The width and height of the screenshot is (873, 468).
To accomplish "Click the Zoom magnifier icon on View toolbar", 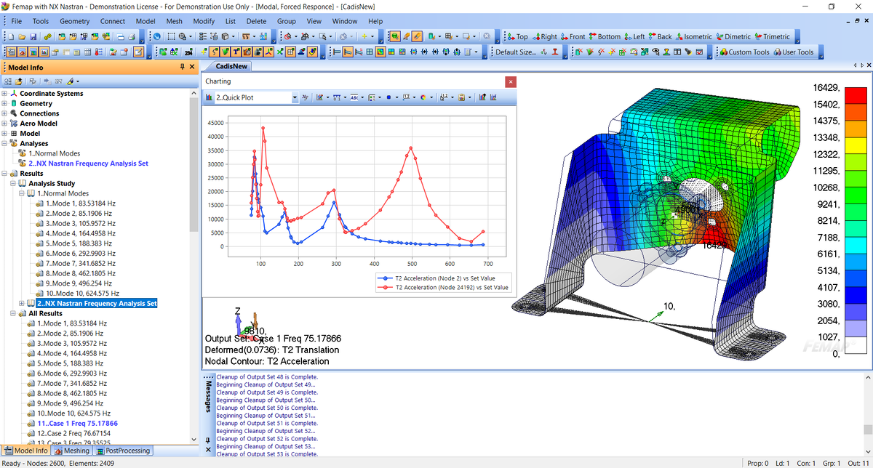I will point(182,36).
